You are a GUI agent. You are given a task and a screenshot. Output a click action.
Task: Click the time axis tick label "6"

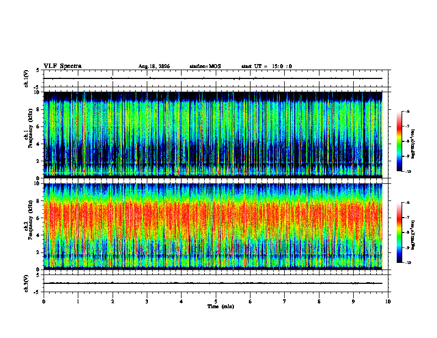(251, 302)
